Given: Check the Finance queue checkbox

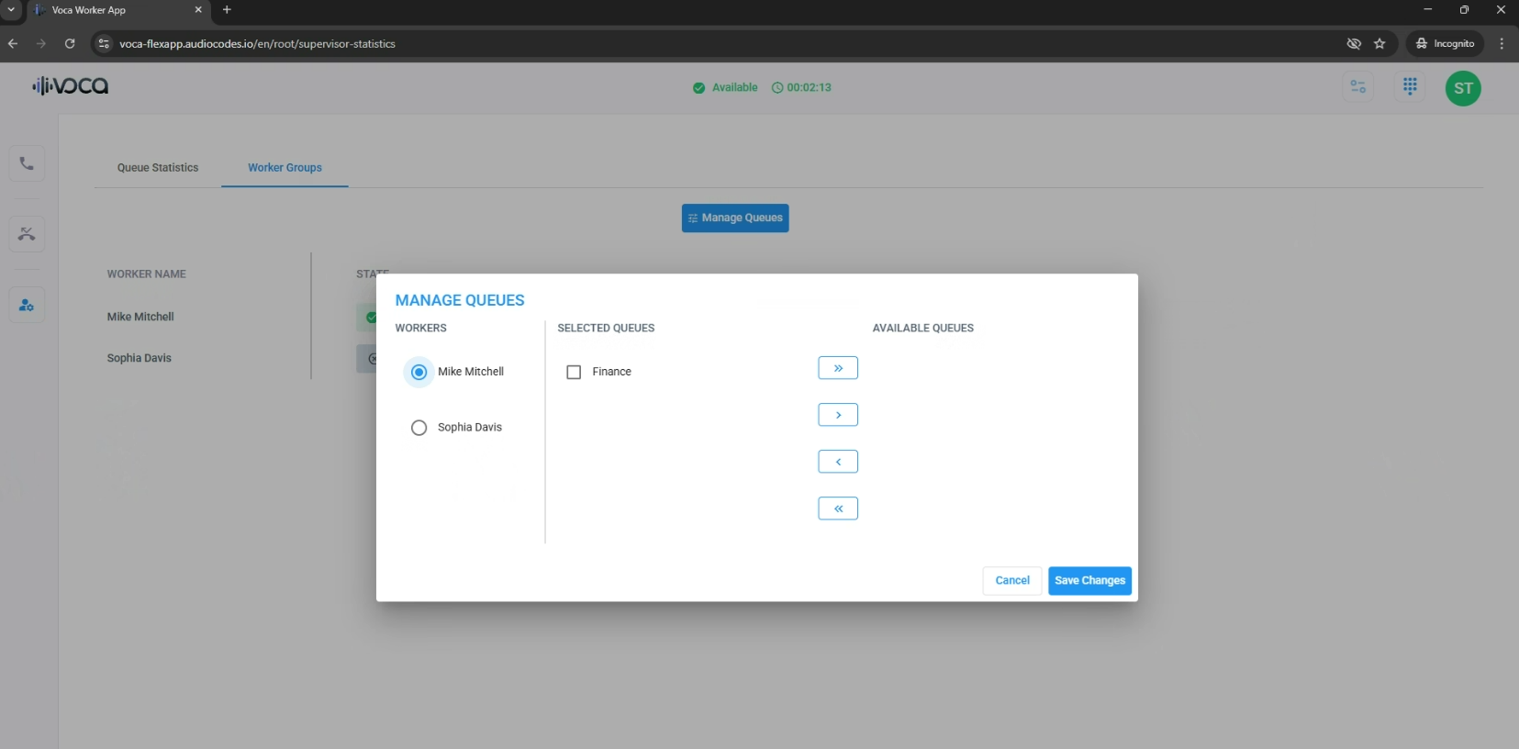Looking at the screenshot, I should point(574,372).
